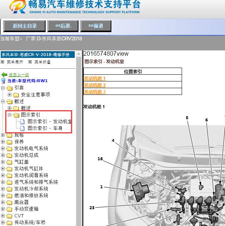Screen dimensions: 225x226
Task: Expand the 安全注意事项 node
Action: tap(9, 95)
